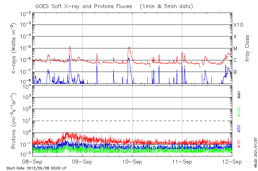The width and height of the screenshot is (258, 171).
Task: Select the M class label on right axis
Action: pyautogui.click(x=235, y=49)
